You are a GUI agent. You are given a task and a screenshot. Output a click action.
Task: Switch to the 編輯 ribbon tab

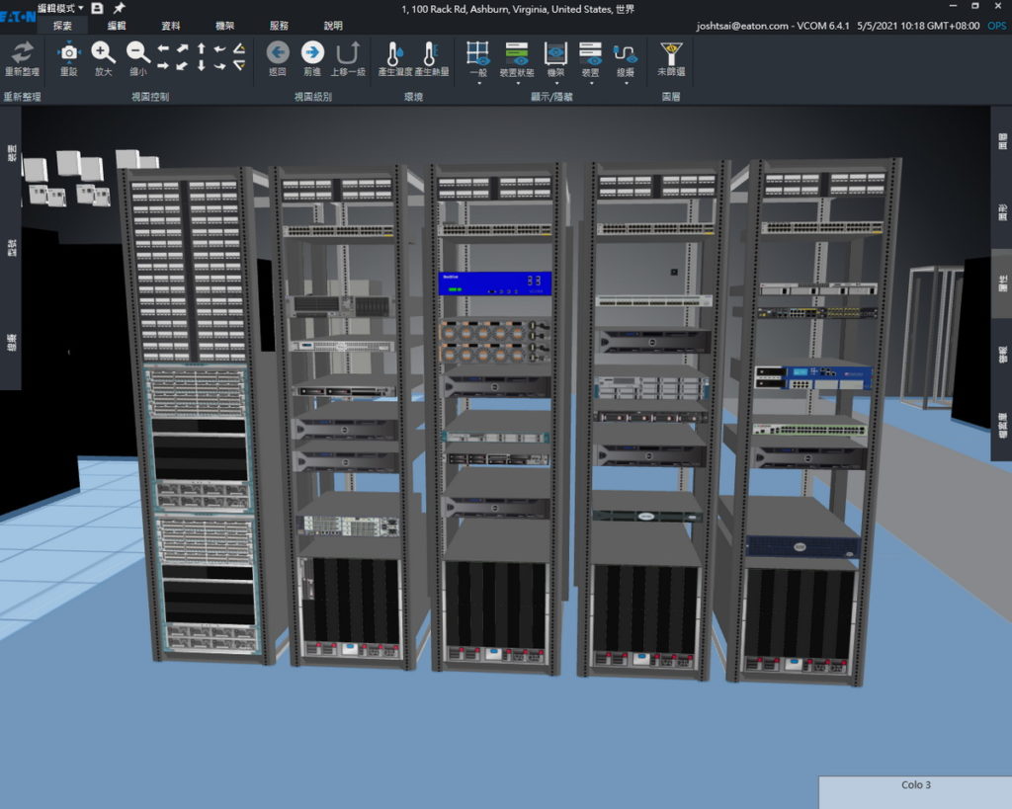tap(117, 26)
